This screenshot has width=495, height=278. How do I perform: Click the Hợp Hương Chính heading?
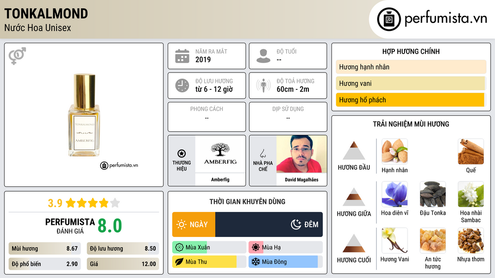tap(411, 51)
